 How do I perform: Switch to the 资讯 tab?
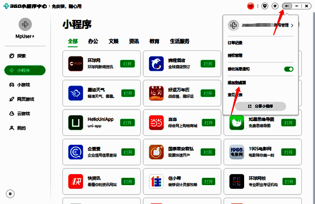(x=134, y=41)
